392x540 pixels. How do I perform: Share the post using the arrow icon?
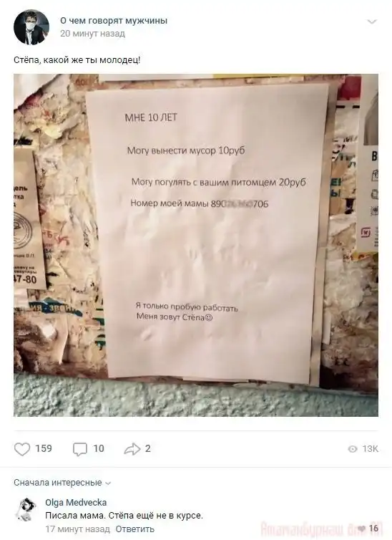coord(132,449)
